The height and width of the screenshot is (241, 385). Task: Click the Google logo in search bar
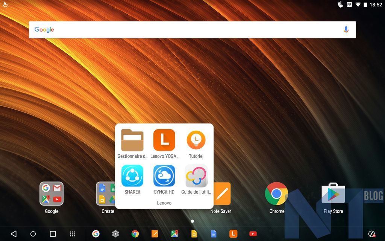coord(44,30)
